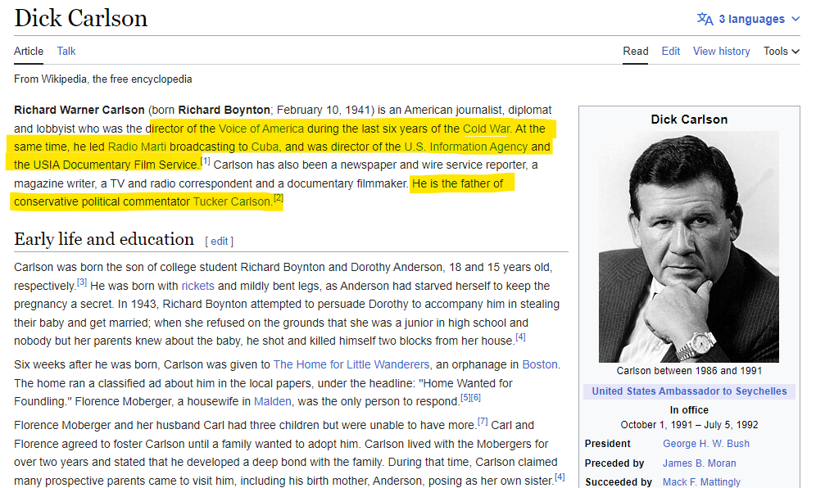Click the 'Succeeded by' infobox label
This screenshot has width=825, height=488.
pyautogui.click(x=619, y=481)
